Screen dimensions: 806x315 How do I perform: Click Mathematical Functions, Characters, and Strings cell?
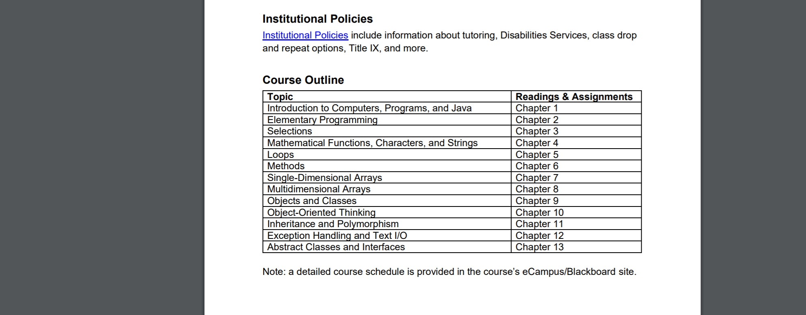(x=387, y=143)
